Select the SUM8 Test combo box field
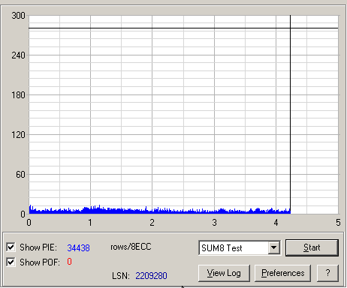Viewport: 347px width, 288px height. [x=240, y=247]
